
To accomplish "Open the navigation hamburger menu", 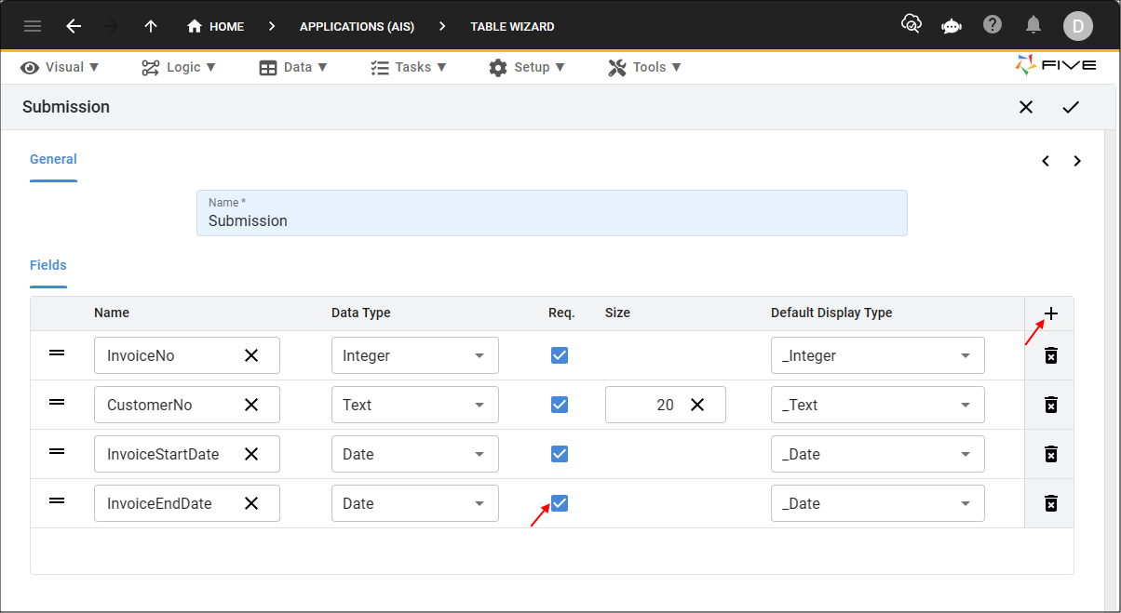I will click(32, 26).
